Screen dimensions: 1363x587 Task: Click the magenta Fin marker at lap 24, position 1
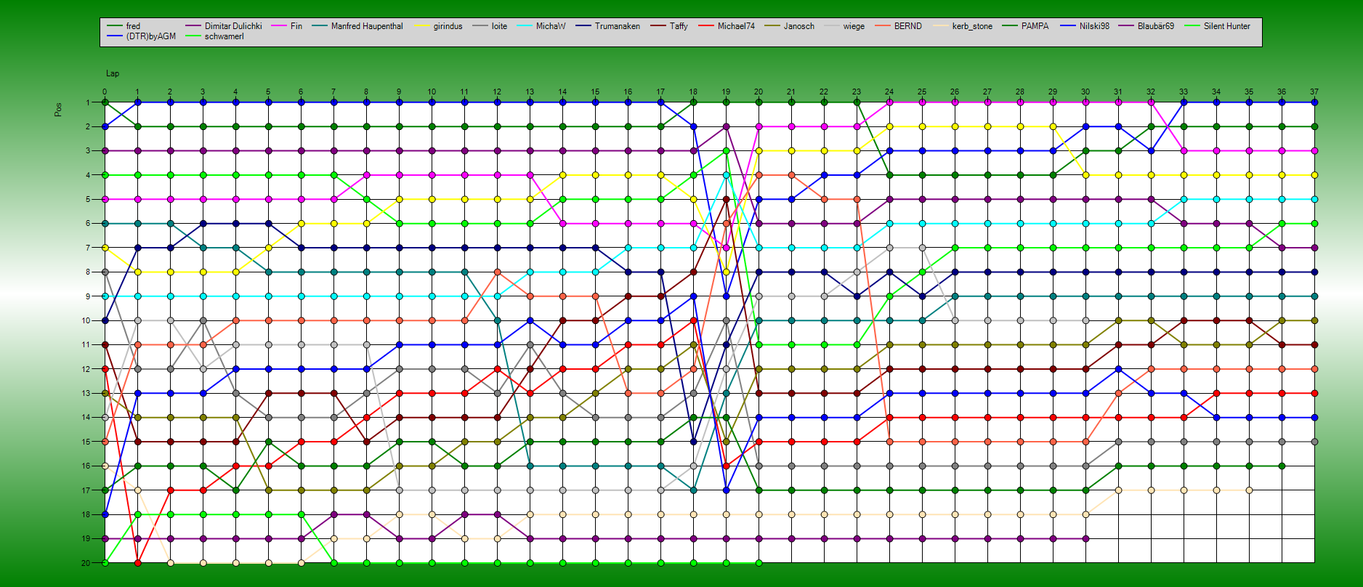point(889,102)
